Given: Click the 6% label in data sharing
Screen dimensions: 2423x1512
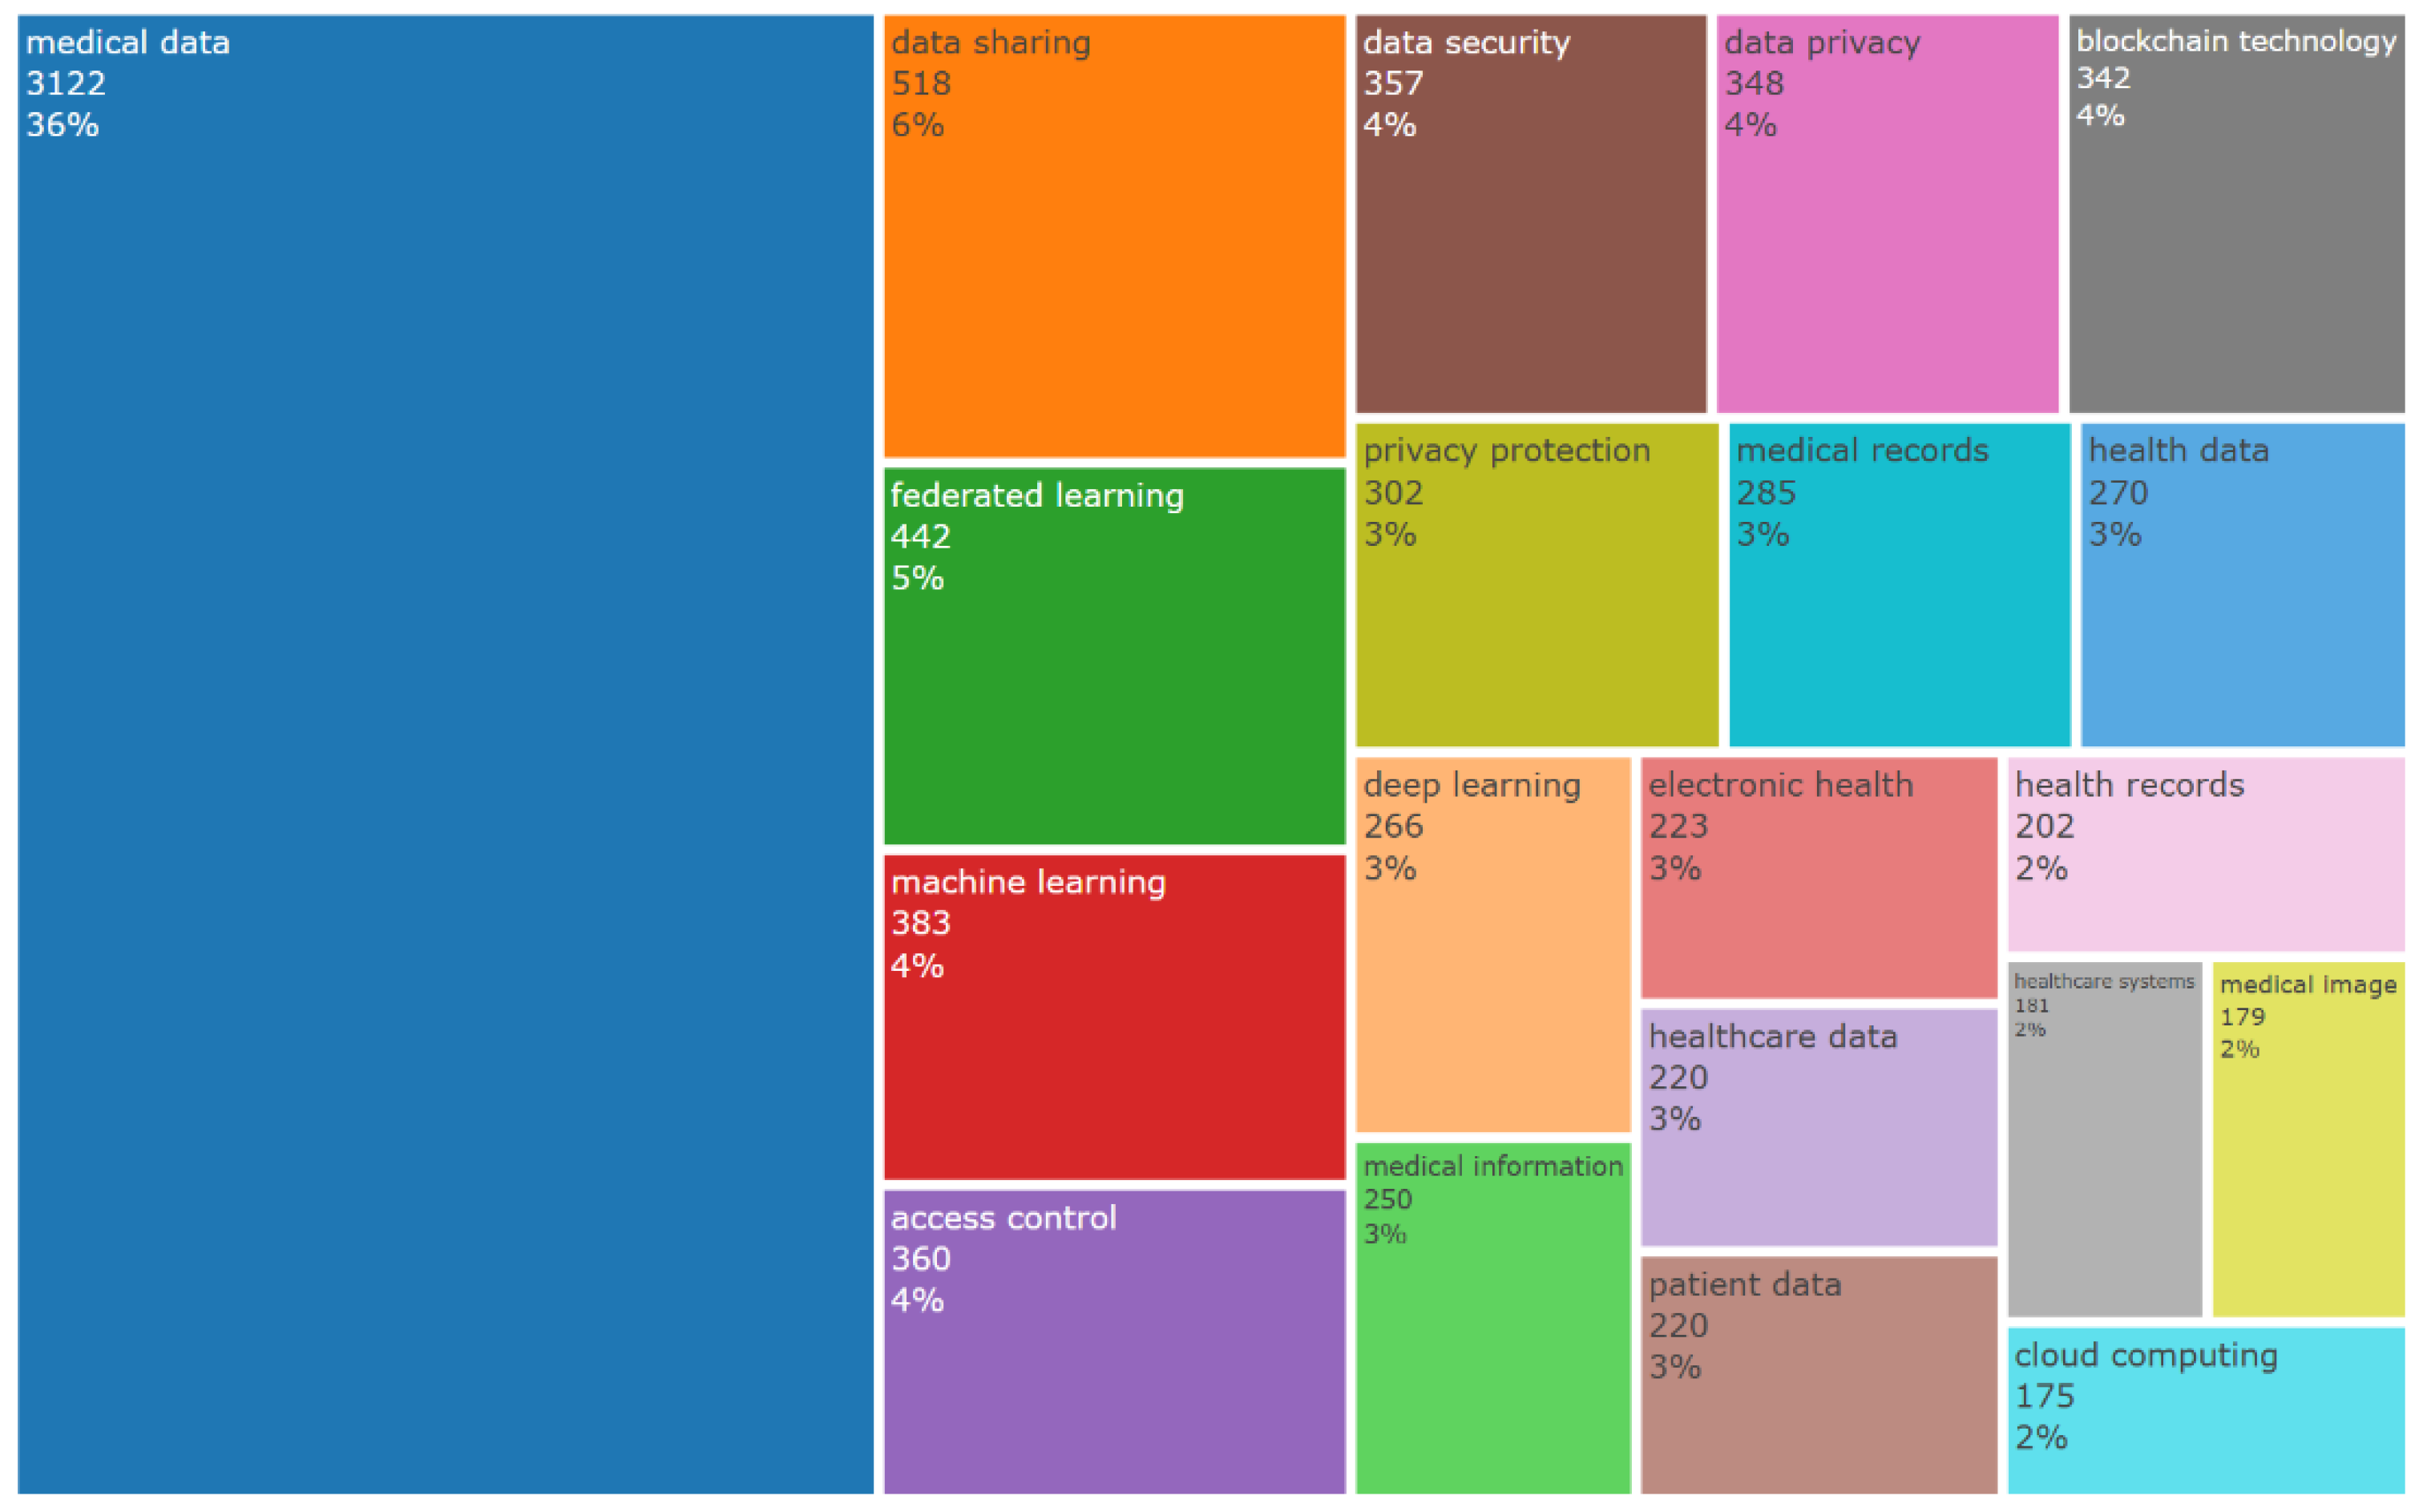Looking at the screenshot, I should click(918, 125).
